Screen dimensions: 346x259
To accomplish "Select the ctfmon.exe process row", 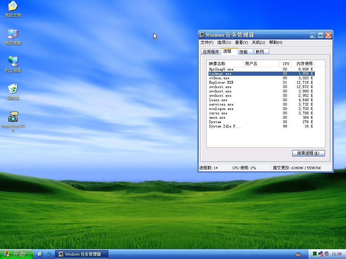I will (x=262, y=78).
